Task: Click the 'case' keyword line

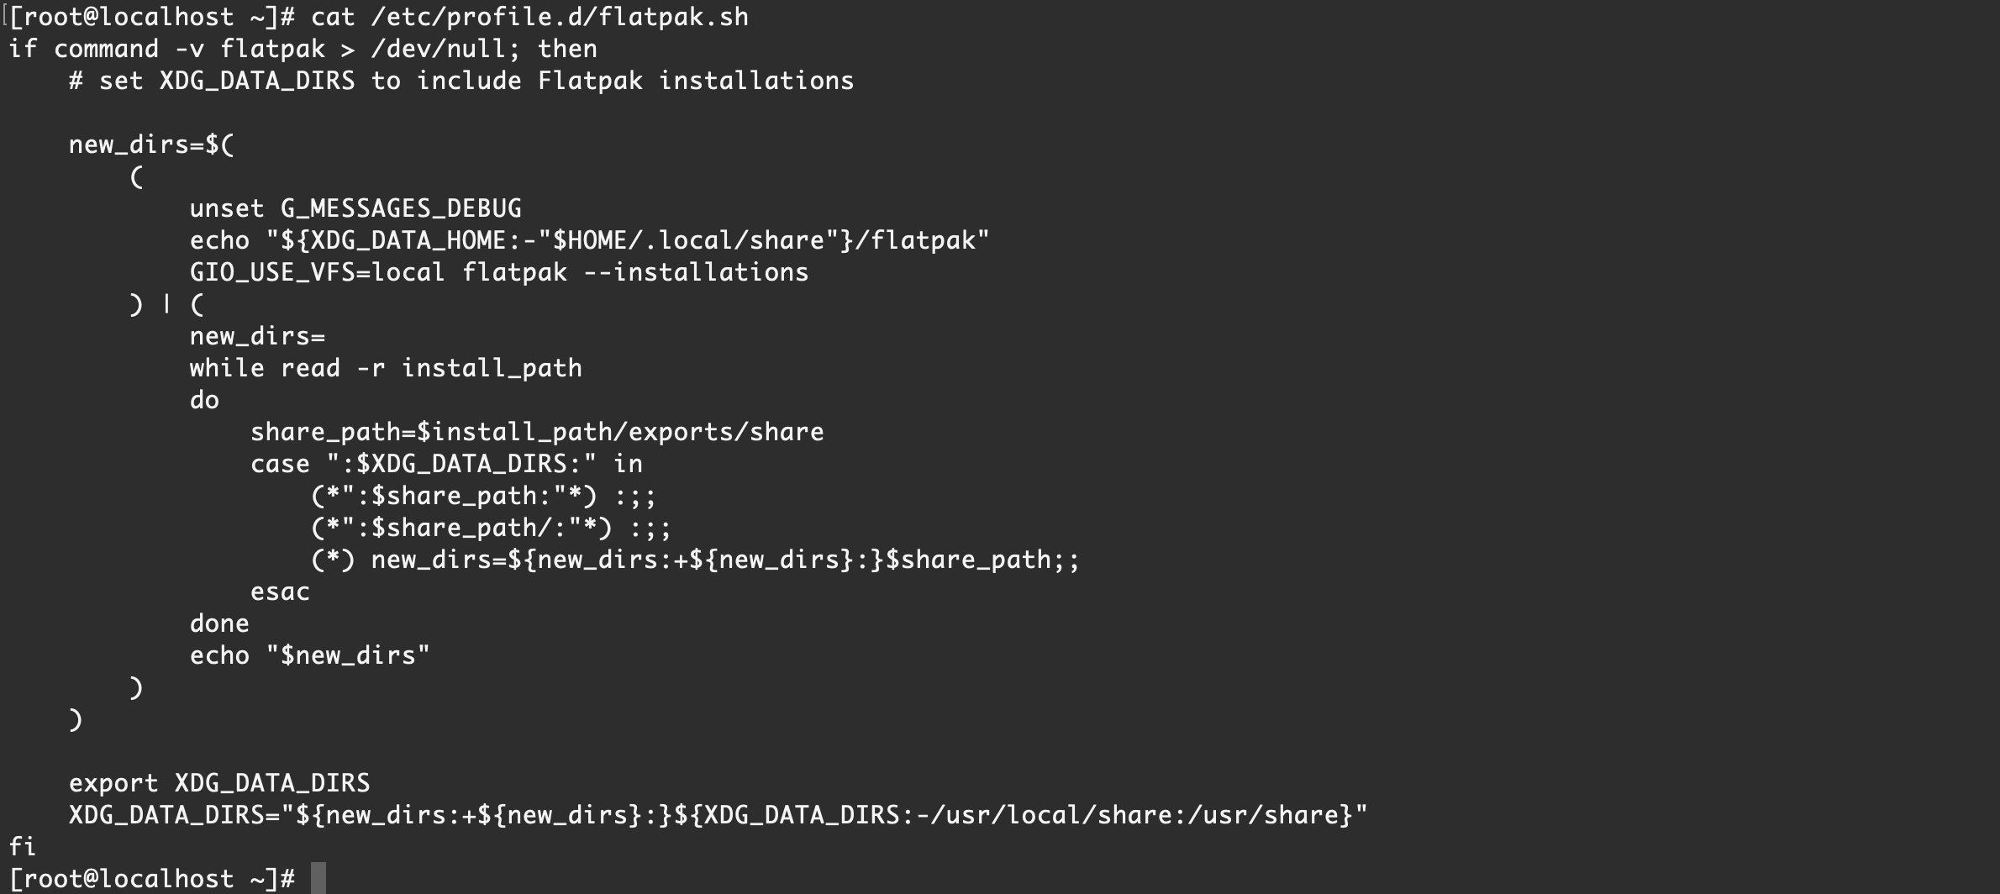Action: click(280, 464)
